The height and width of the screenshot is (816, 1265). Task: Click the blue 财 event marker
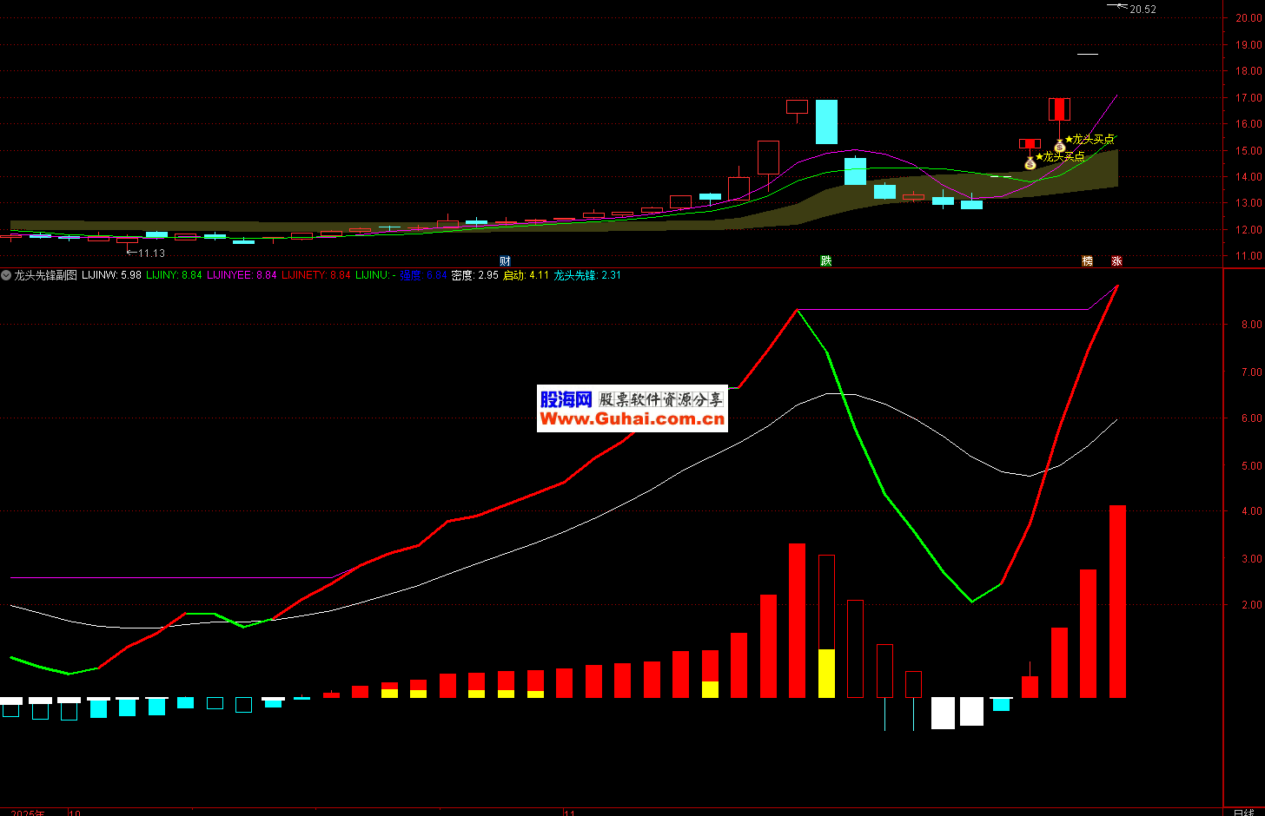tap(505, 260)
